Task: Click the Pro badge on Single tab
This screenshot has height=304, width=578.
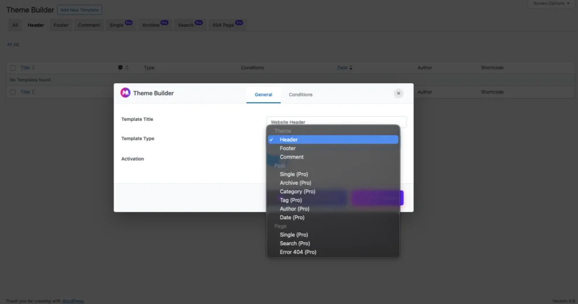Action: point(128,23)
